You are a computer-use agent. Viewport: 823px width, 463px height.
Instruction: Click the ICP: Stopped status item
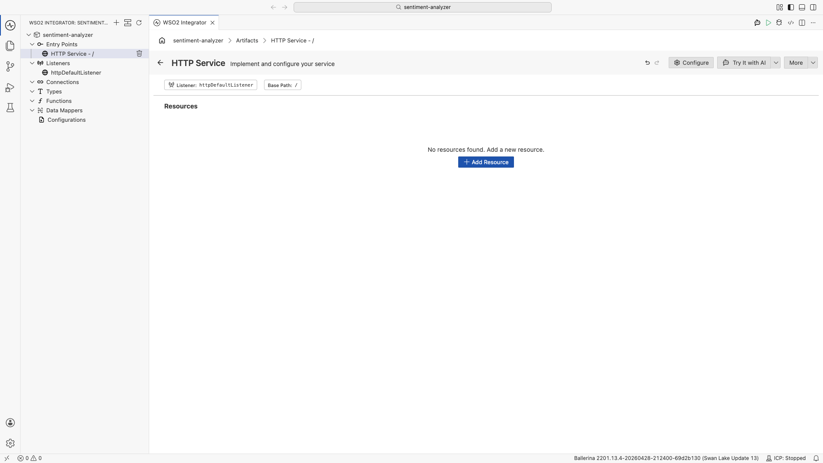[786, 458]
